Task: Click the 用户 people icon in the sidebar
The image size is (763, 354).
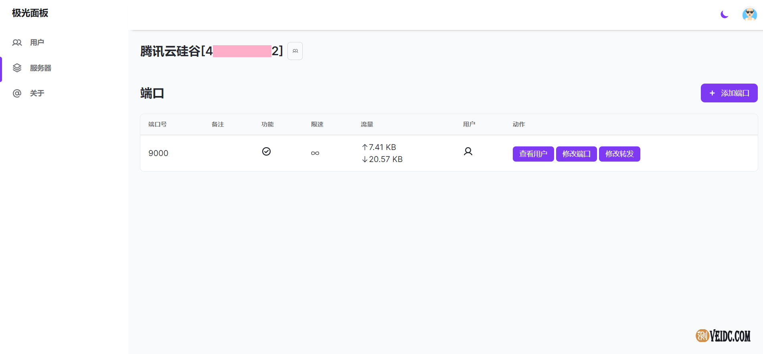Action: (17, 42)
